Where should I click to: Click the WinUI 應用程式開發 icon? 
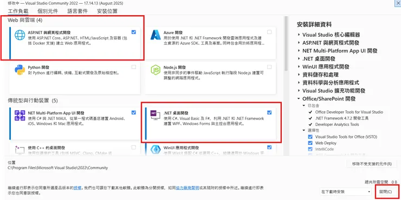[x=155, y=150]
